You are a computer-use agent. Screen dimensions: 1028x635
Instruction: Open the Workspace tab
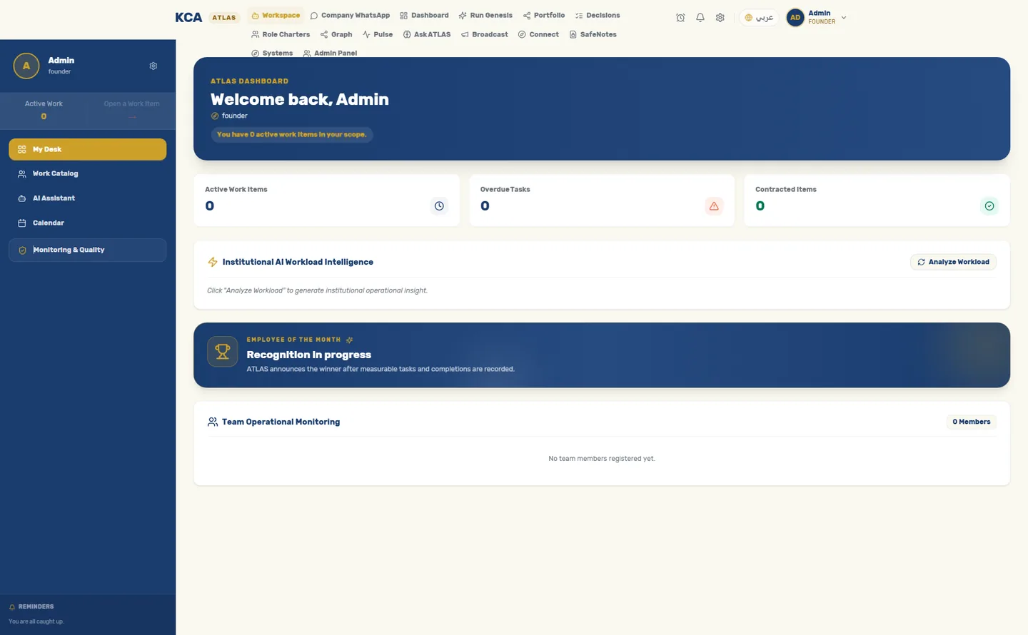coord(276,15)
